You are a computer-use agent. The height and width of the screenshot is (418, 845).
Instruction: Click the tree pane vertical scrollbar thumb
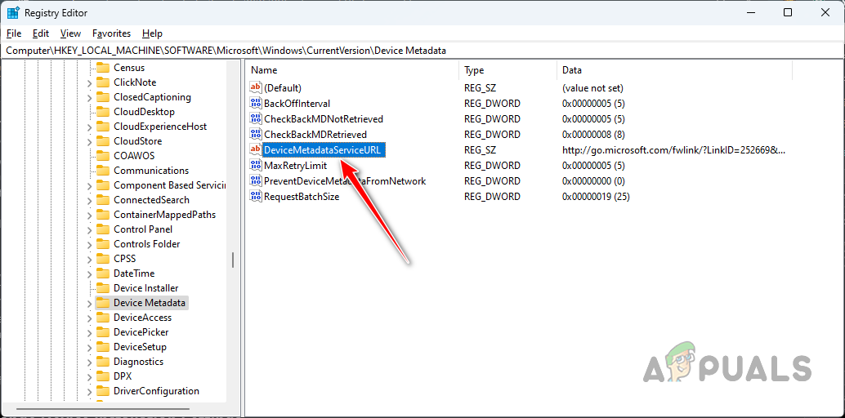[233, 260]
